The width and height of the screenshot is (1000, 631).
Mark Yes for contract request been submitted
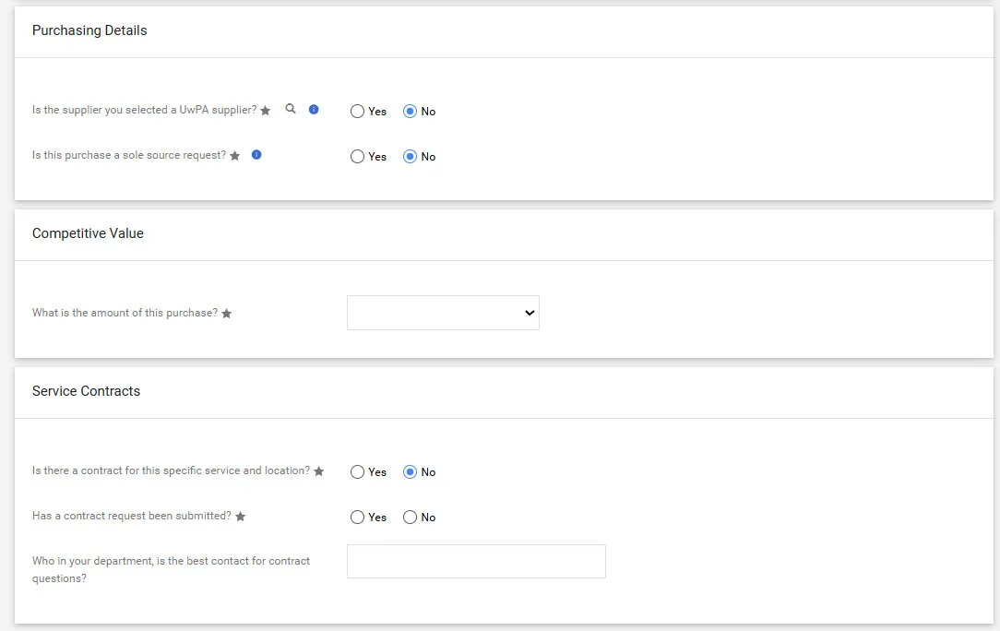point(357,517)
